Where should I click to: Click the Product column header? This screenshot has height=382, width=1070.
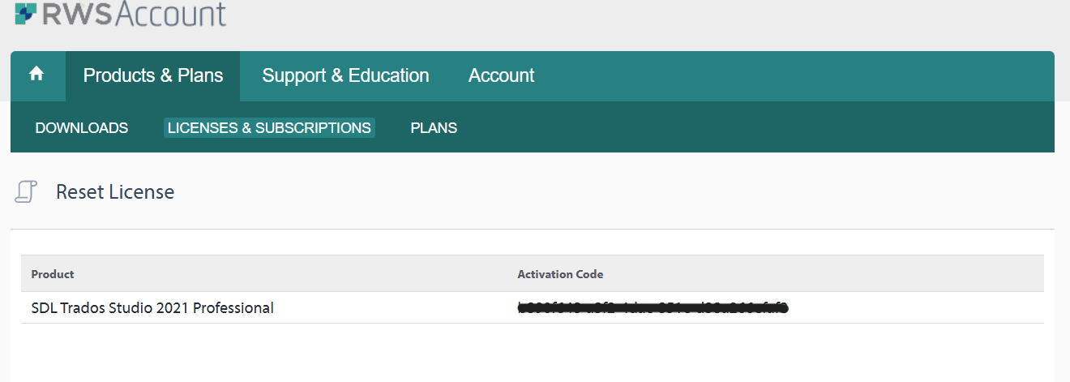[53, 274]
